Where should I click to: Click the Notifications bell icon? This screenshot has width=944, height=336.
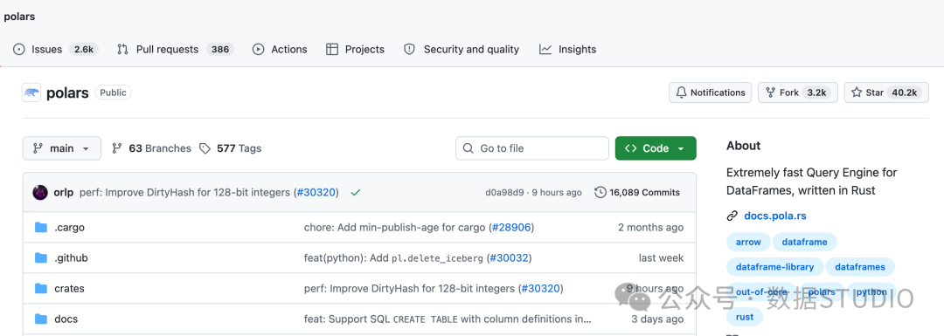682,93
